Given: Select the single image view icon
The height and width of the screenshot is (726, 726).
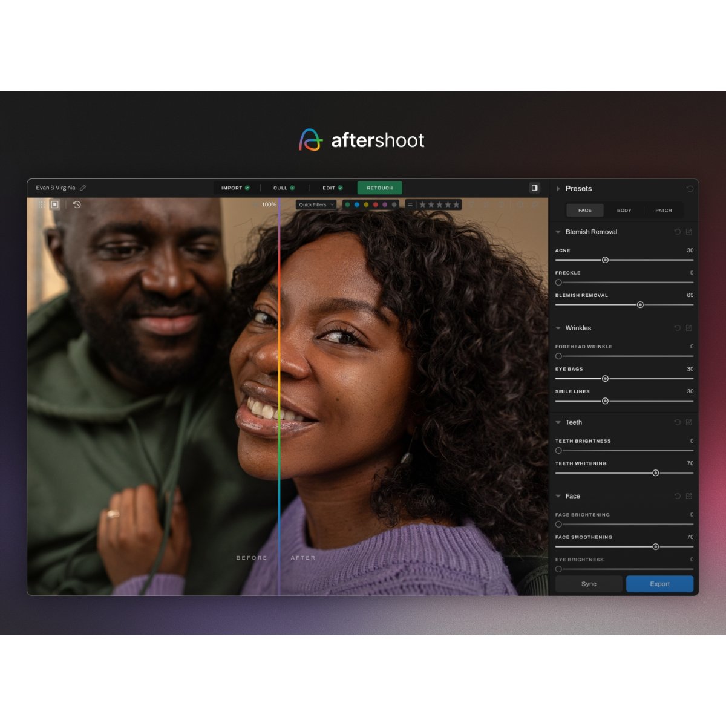Looking at the screenshot, I should point(54,204).
